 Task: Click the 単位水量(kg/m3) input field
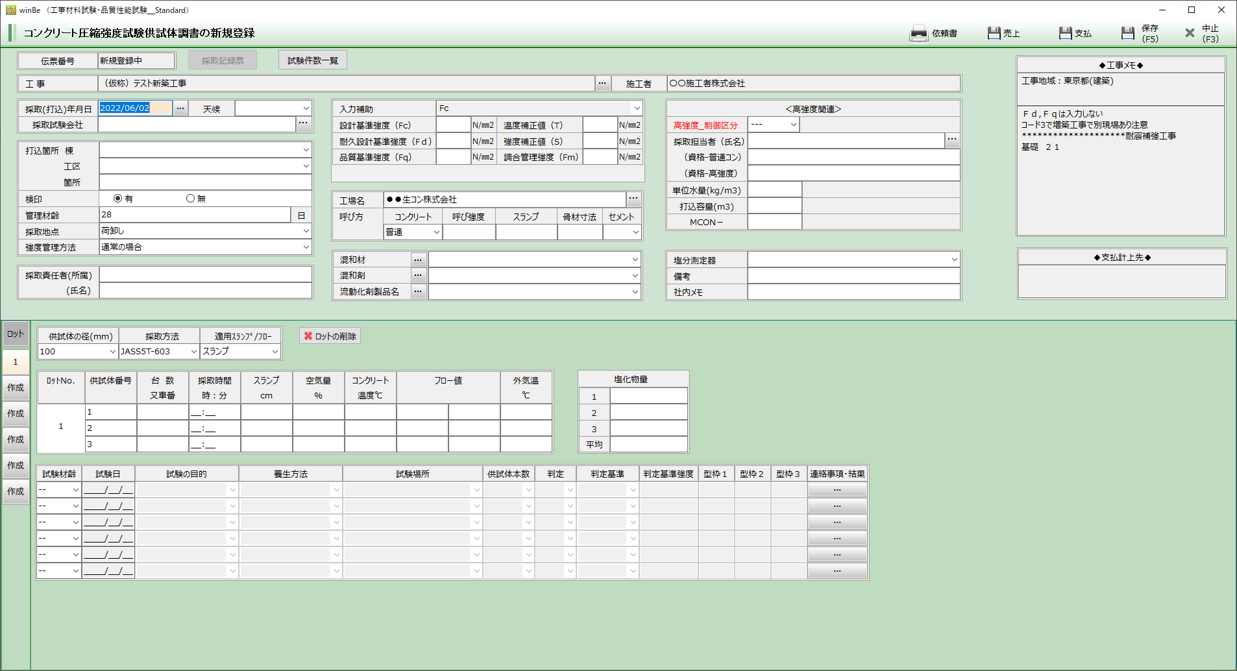[x=775, y=190]
